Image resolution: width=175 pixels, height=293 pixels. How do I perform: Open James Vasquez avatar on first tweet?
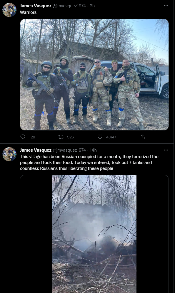pos(9,10)
